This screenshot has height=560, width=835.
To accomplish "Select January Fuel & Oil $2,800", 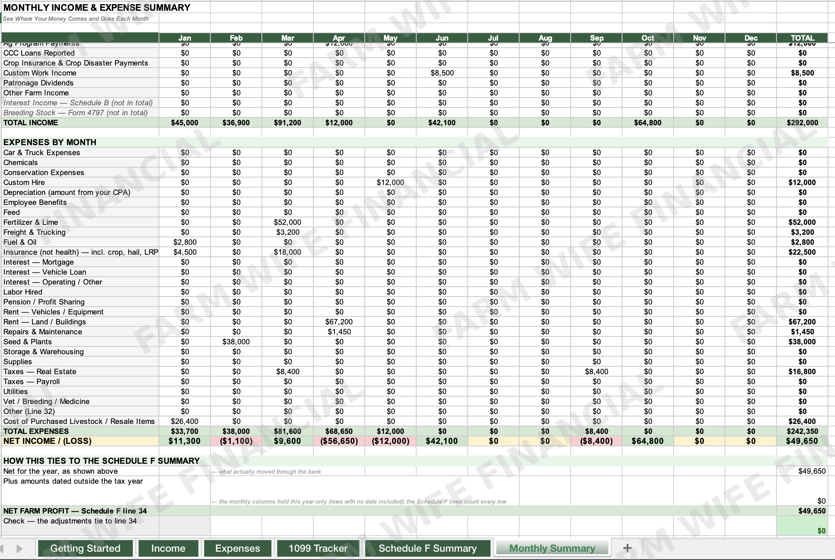I will click(185, 242).
